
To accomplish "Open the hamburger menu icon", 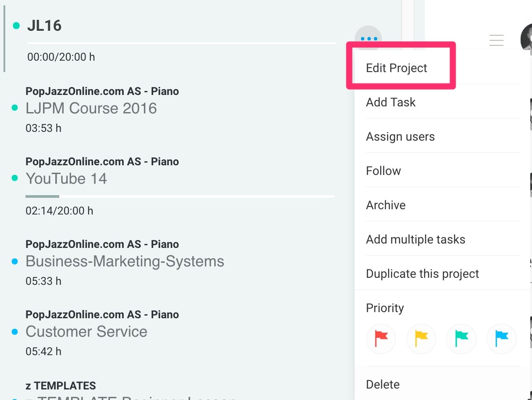I will 496,40.
